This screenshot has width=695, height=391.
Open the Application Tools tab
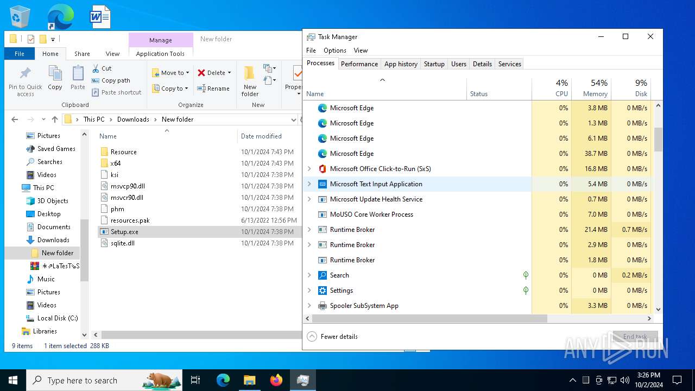tap(160, 54)
